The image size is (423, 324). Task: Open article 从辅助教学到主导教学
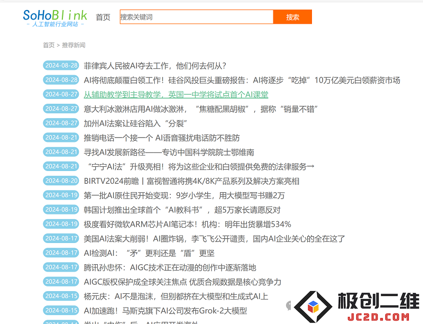coord(176,94)
